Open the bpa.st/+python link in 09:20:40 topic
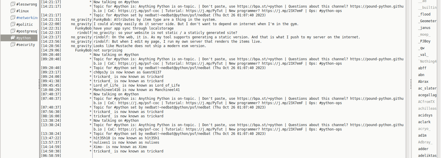Screen dimensions: 441x158 (259, 59)
